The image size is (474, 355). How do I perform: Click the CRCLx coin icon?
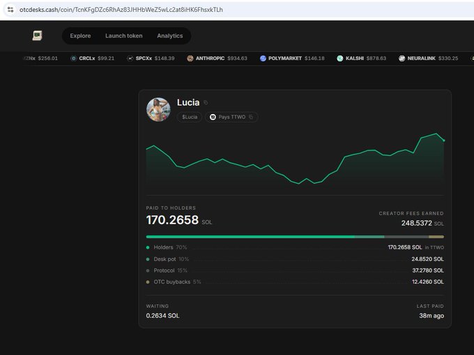[x=73, y=58]
